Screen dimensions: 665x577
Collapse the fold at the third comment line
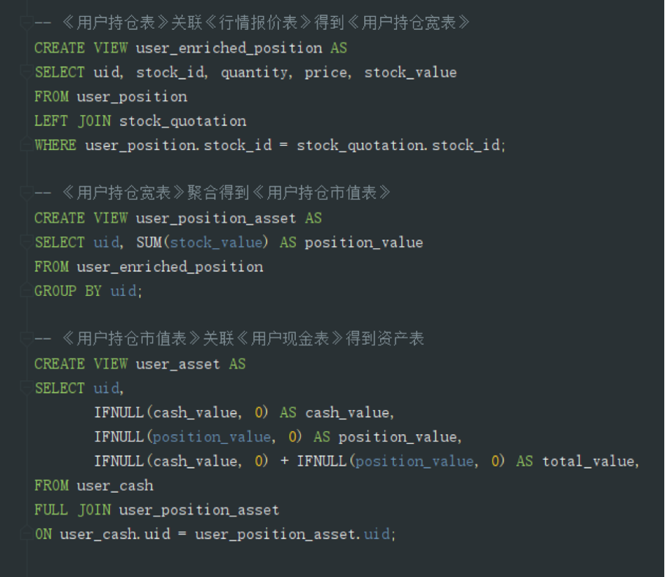[26, 339]
